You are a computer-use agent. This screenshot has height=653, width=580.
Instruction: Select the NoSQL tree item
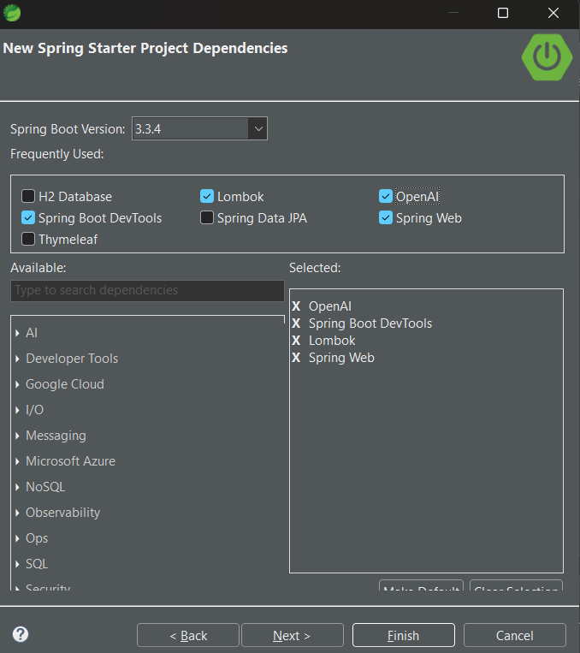click(x=45, y=487)
